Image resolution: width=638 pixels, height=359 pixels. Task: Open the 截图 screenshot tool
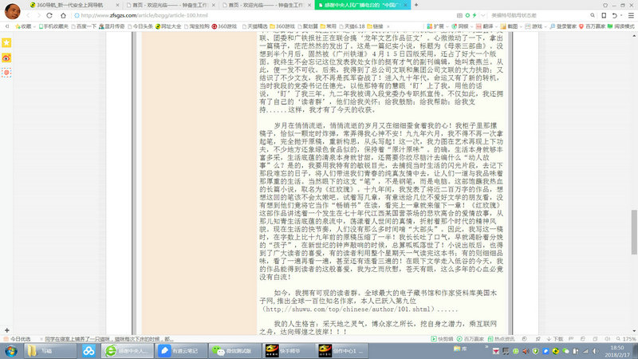point(510,26)
